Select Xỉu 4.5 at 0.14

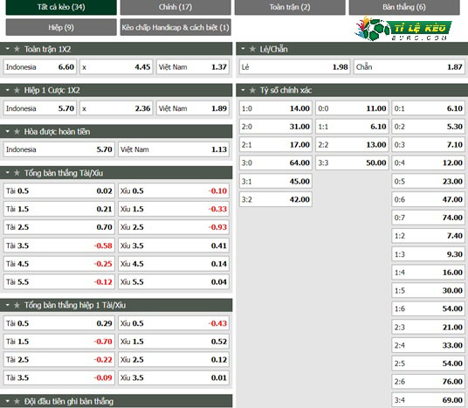coord(174,264)
